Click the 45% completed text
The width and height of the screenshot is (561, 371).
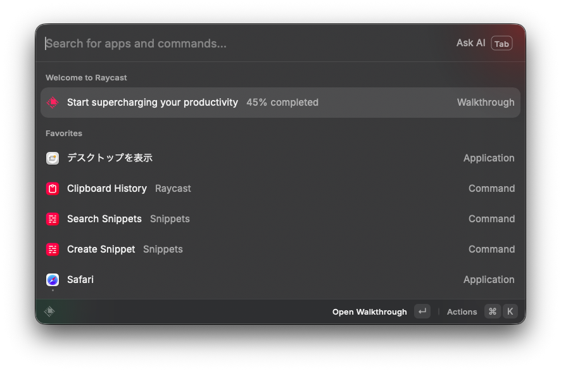tap(282, 103)
